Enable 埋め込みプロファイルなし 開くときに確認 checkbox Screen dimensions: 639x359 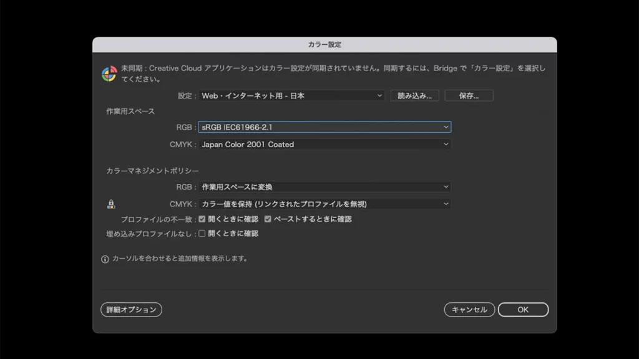point(202,233)
